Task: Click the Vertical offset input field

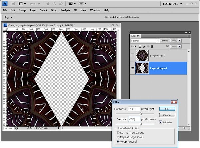Action: tap(134, 119)
